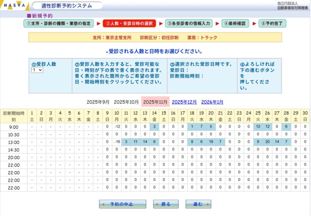This screenshot has height=216, width=311.
Task: Pick 13:00 slot on 26th showing 20
Action: tap(267, 142)
